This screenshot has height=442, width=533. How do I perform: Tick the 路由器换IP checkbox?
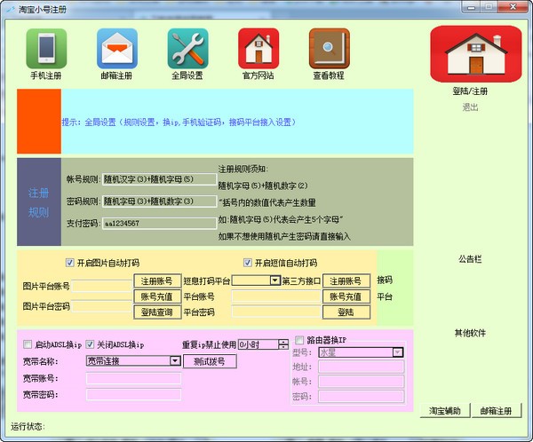click(299, 340)
